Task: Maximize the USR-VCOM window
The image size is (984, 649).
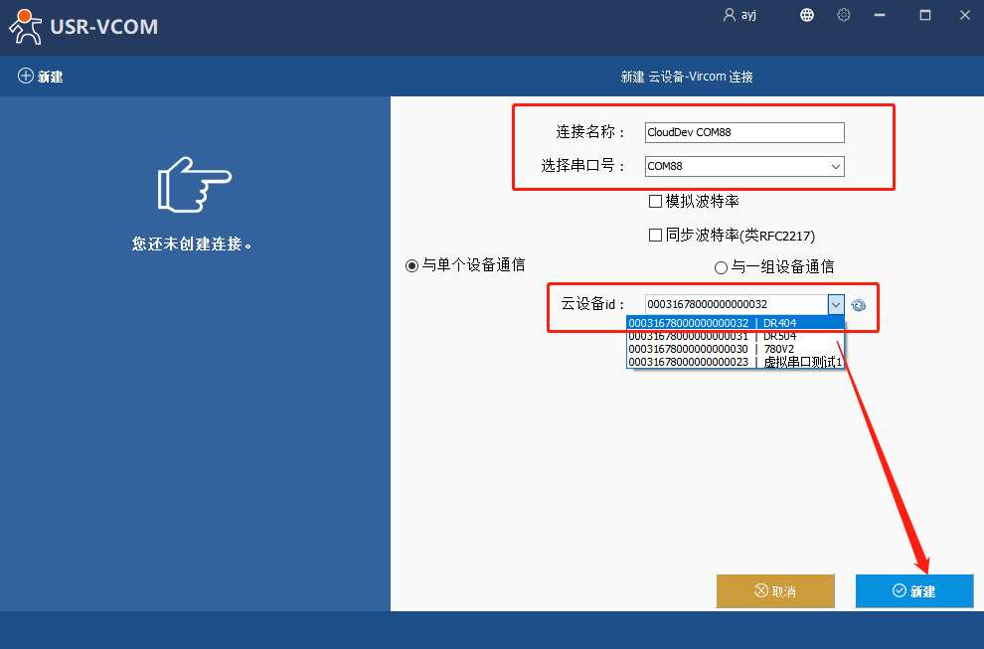Action: tap(925, 15)
